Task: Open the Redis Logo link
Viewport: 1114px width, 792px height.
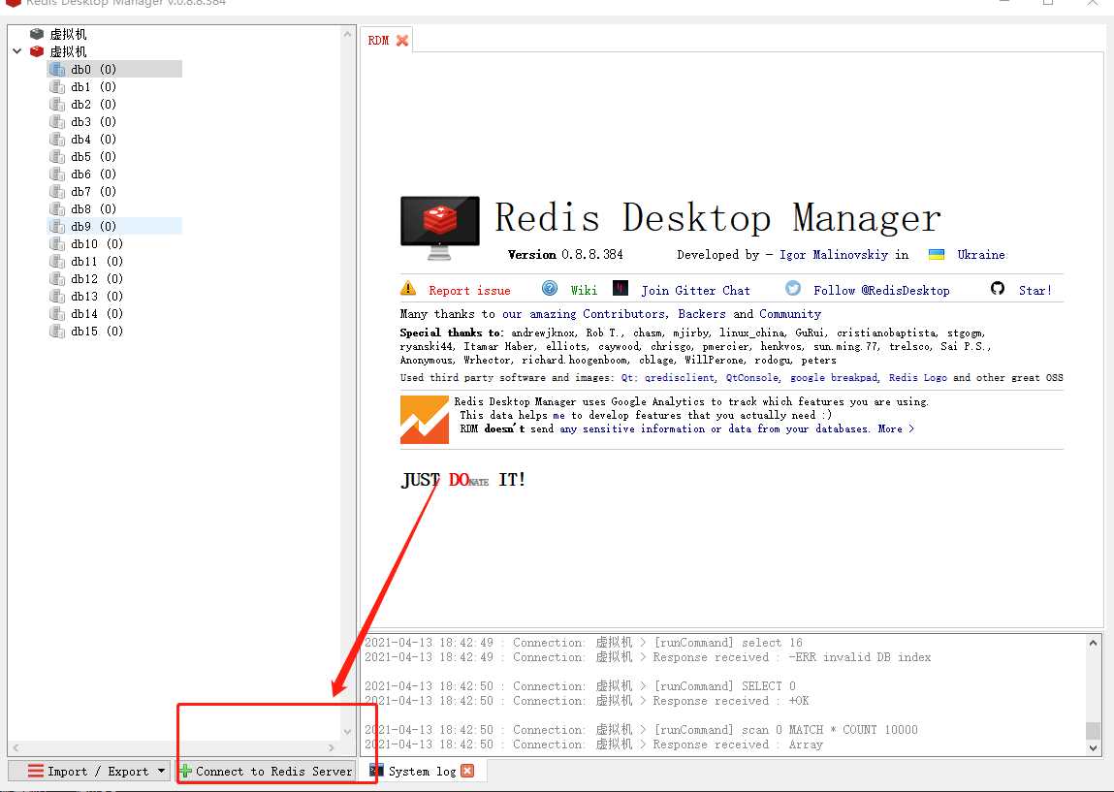Action: (x=918, y=378)
